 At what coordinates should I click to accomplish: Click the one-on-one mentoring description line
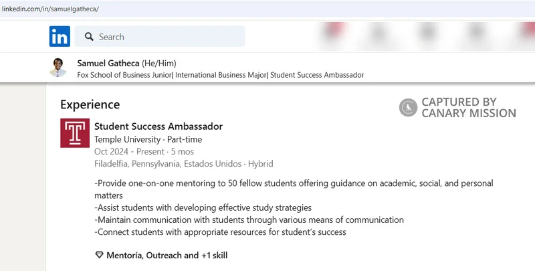coord(294,183)
